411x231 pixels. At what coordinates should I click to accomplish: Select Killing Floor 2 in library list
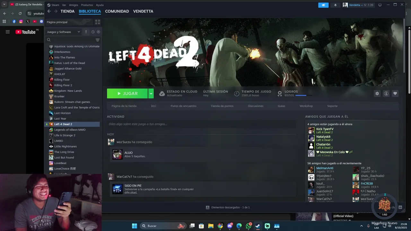(63, 85)
